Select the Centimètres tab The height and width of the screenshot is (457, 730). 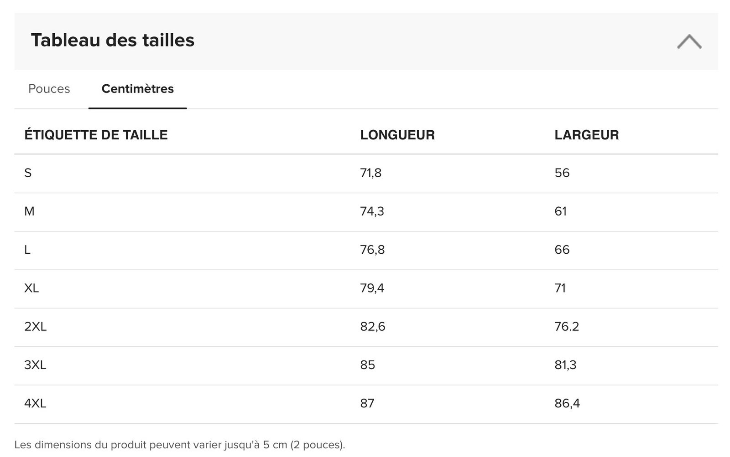(137, 89)
